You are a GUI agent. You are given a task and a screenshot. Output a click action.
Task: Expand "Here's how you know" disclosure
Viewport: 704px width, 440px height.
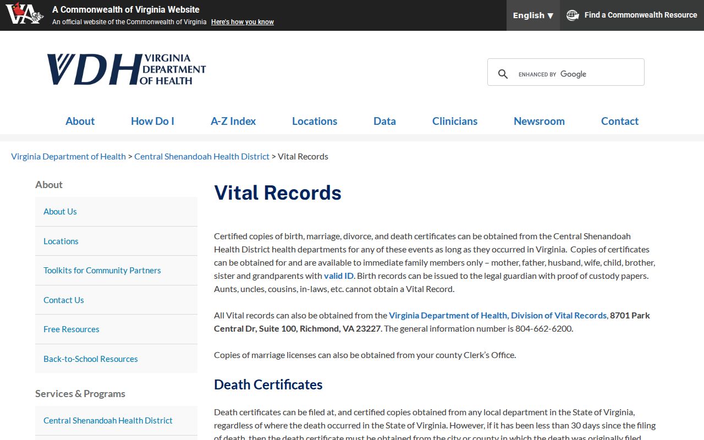pos(243,22)
